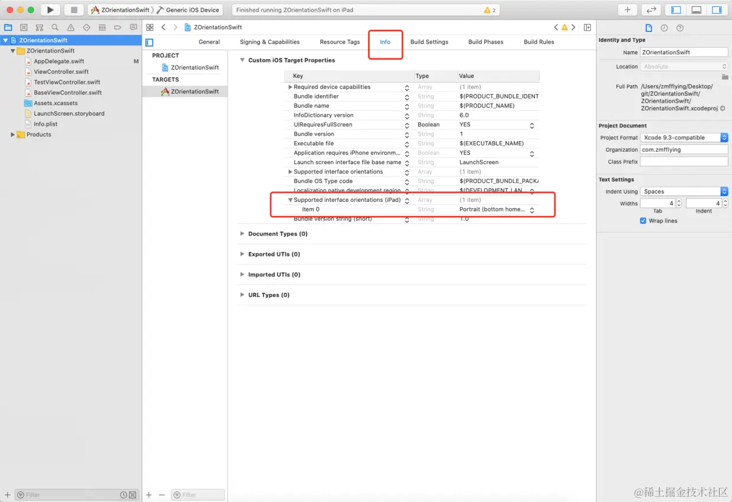This screenshot has width=732, height=502.
Task: Expand Exported UTIs (0) section
Action: pyautogui.click(x=242, y=255)
